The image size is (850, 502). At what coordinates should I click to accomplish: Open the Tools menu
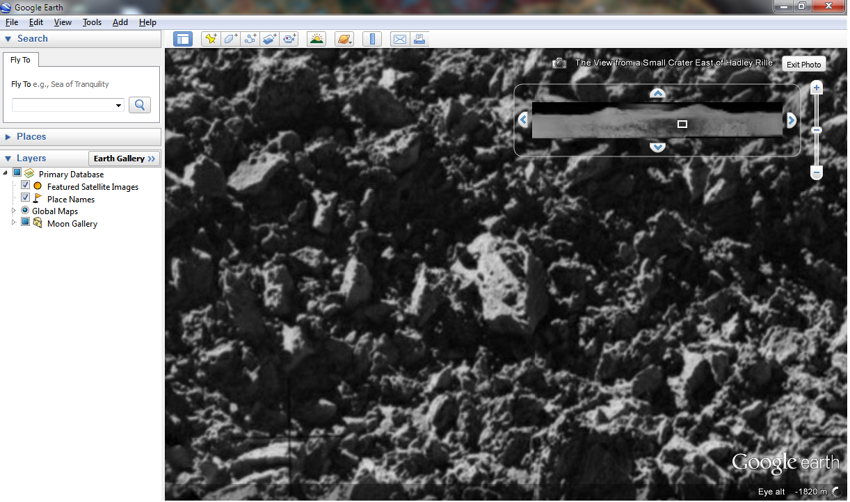[x=92, y=22]
